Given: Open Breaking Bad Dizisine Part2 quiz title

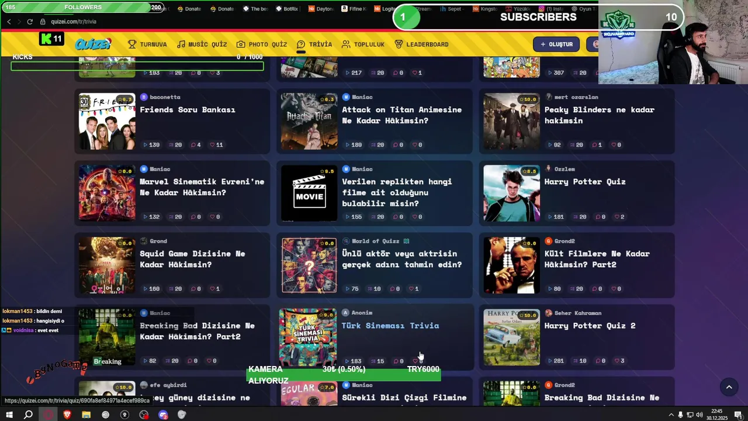Looking at the screenshot, I should click(197, 331).
